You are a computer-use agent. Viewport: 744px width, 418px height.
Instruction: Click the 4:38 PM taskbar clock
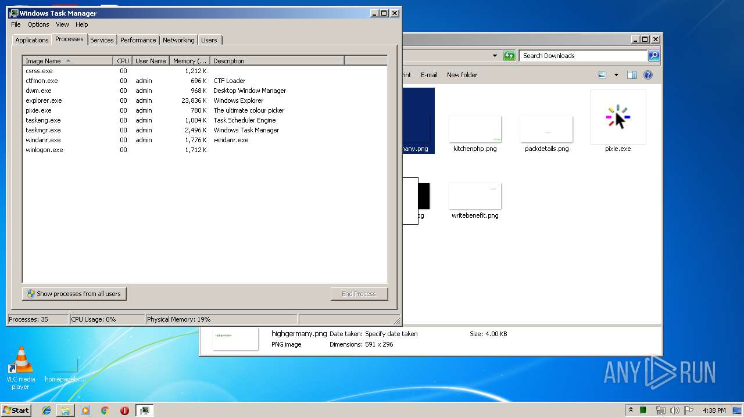(x=714, y=410)
